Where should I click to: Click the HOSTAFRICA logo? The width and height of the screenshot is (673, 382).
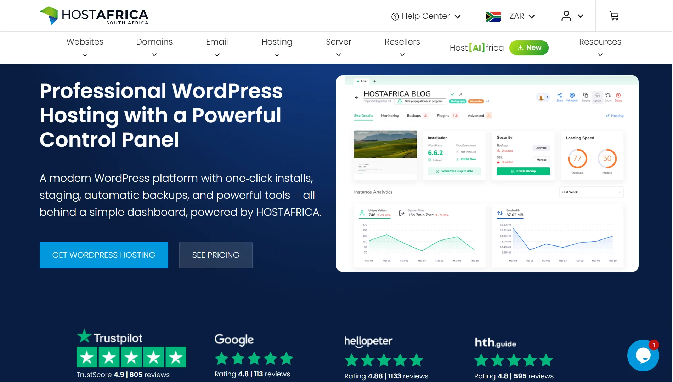(94, 16)
